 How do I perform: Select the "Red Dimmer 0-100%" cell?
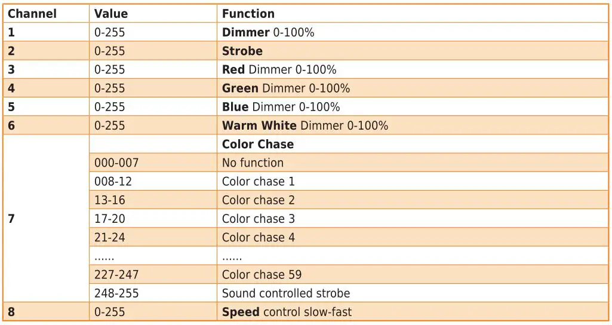279,69
